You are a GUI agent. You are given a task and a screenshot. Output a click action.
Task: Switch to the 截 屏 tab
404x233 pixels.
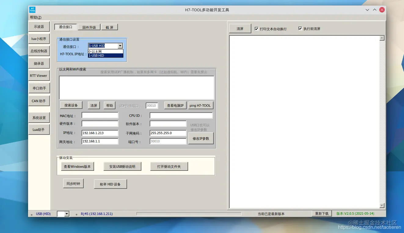coord(109,27)
